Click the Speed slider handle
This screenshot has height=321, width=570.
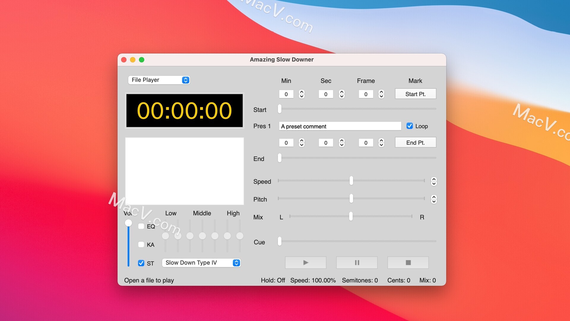351,180
